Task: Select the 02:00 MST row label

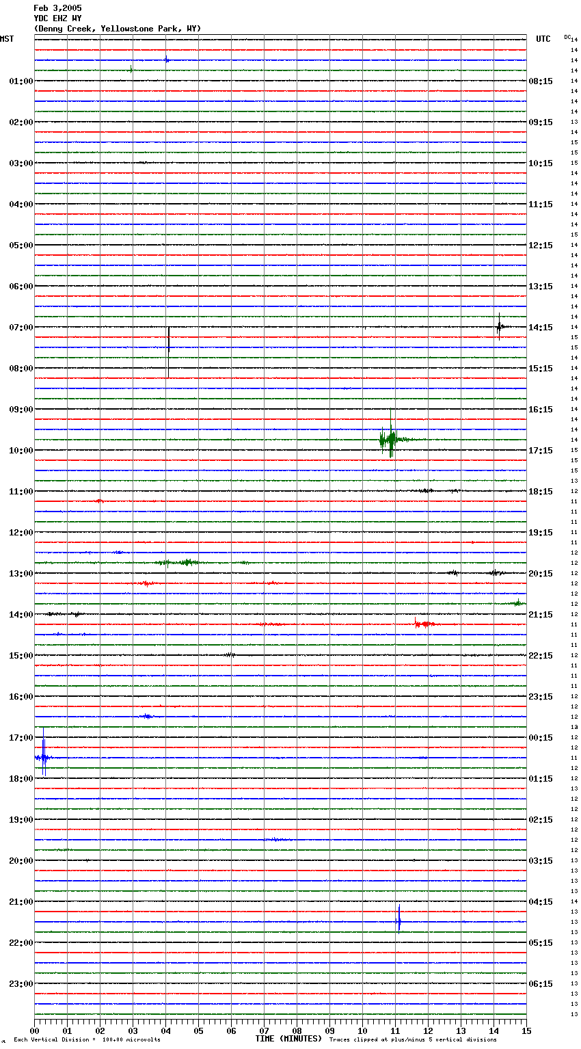Action: click(x=21, y=122)
